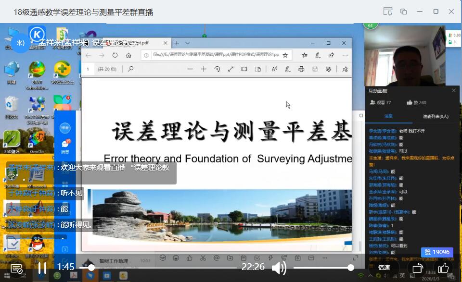Click the 赞 240 thumbs-up in panel
The height and width of the screenshot is (282, 462).
pyautogui.click(x=416, y=102)
